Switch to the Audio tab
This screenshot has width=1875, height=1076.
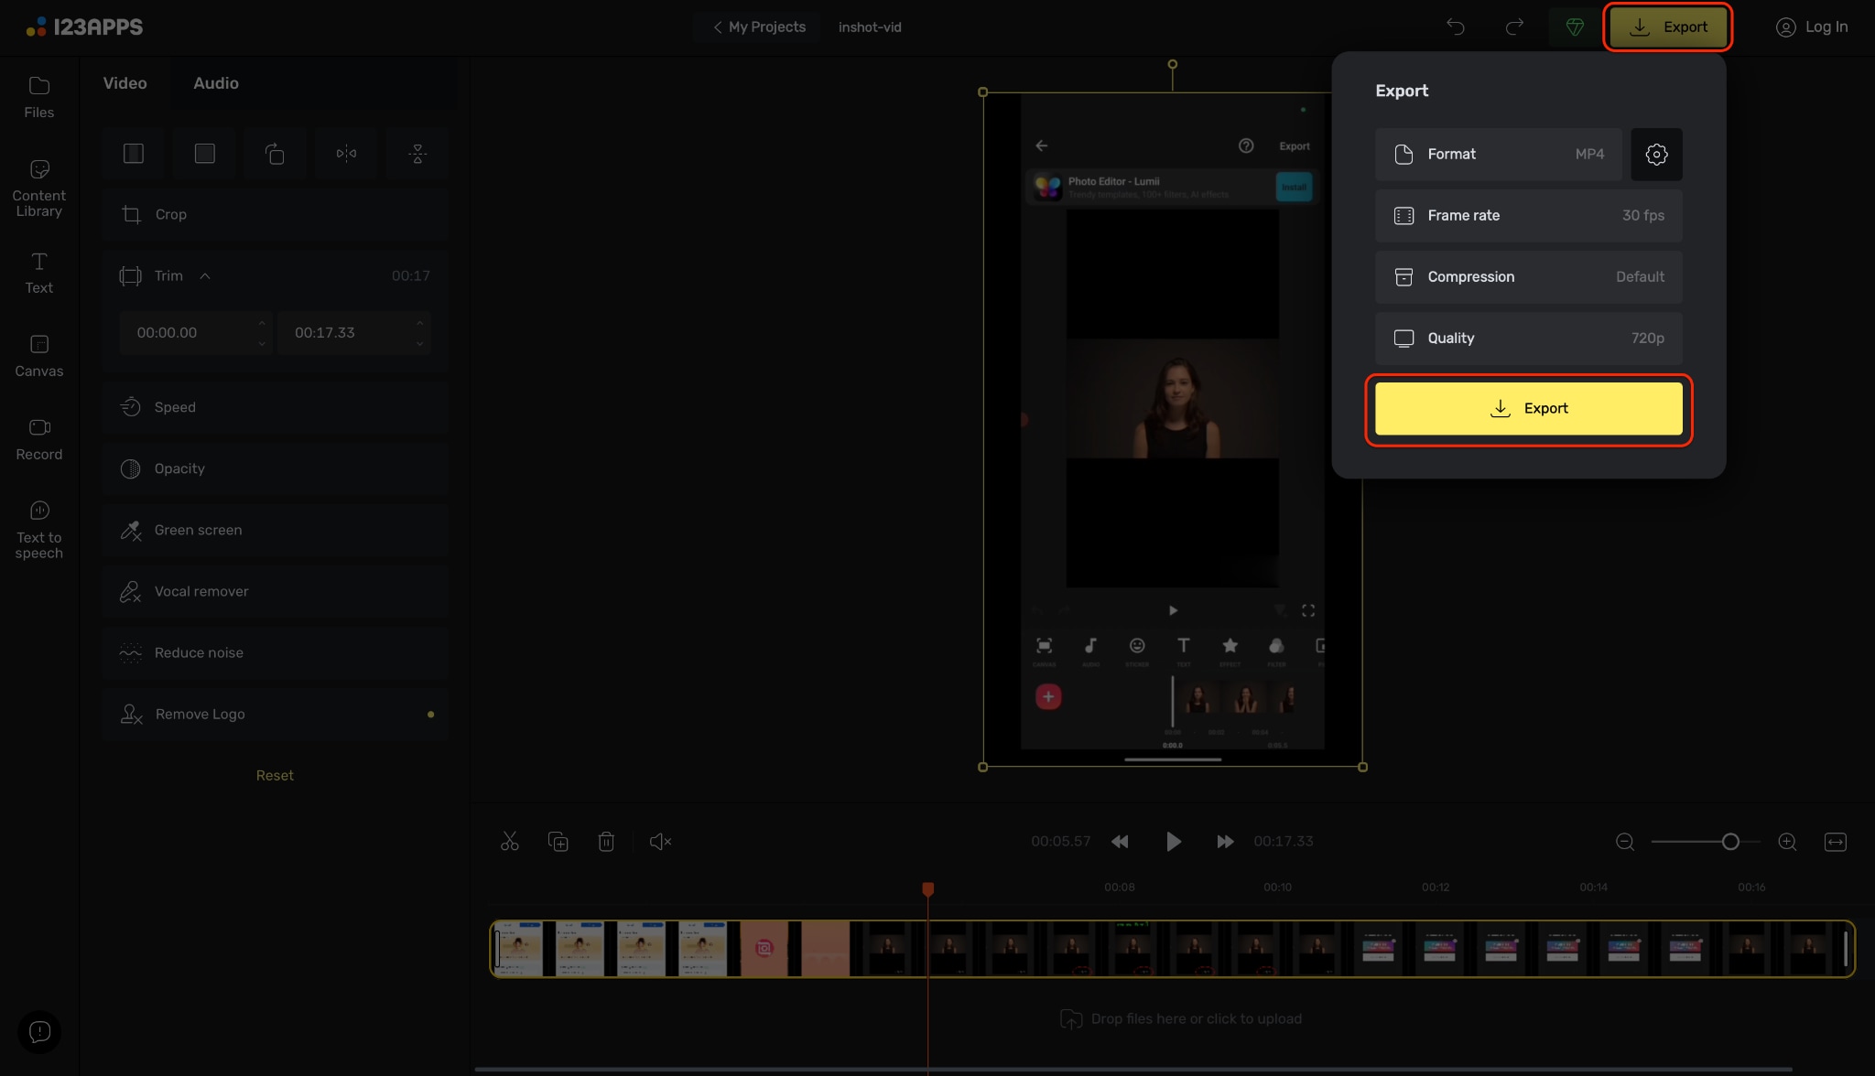(216, 82)
